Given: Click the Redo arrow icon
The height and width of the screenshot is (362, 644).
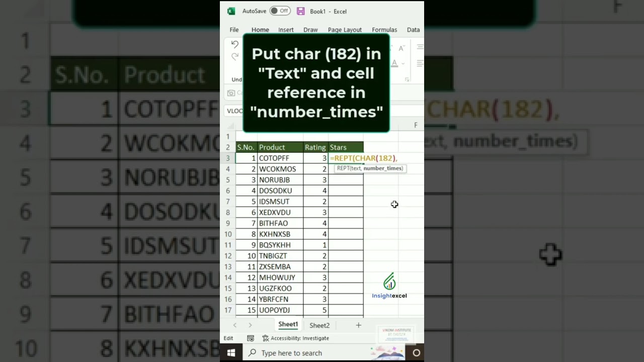Looking at the screenshot, I should 235,56.
